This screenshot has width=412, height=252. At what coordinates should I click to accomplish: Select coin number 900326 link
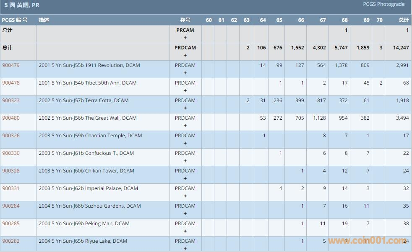11,136
